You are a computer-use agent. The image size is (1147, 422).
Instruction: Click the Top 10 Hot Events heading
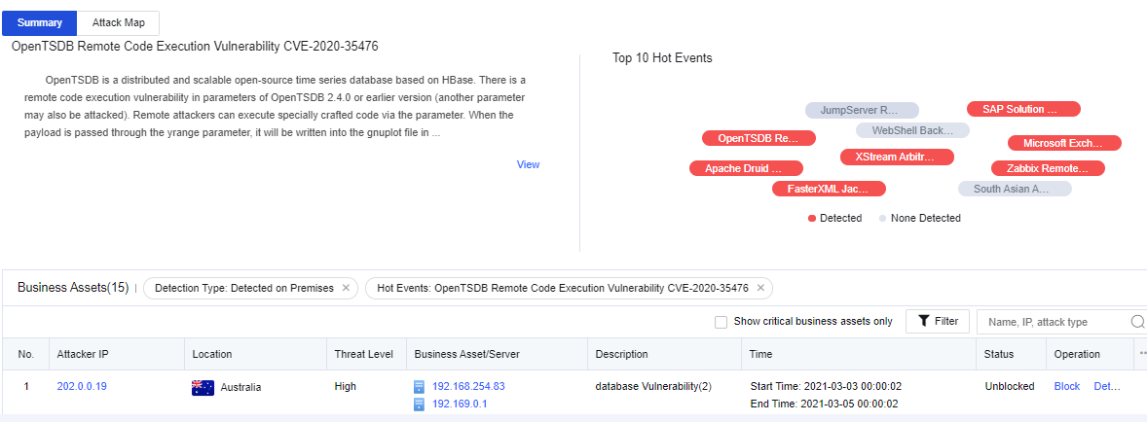[662, 58]
